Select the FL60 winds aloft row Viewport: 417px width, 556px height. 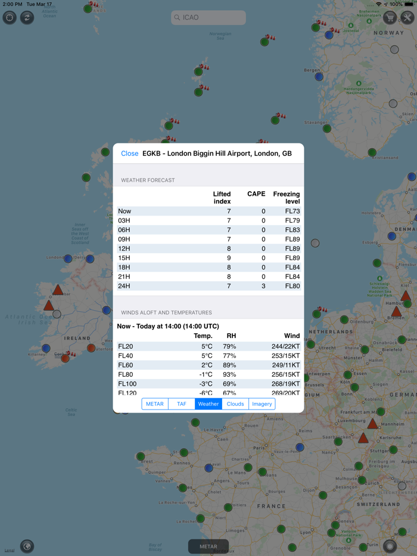coord(208,365)
